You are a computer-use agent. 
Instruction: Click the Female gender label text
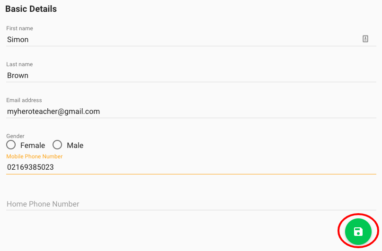(x=33, y=146)
